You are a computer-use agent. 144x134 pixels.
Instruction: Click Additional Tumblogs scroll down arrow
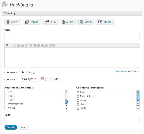pos(138,108)
